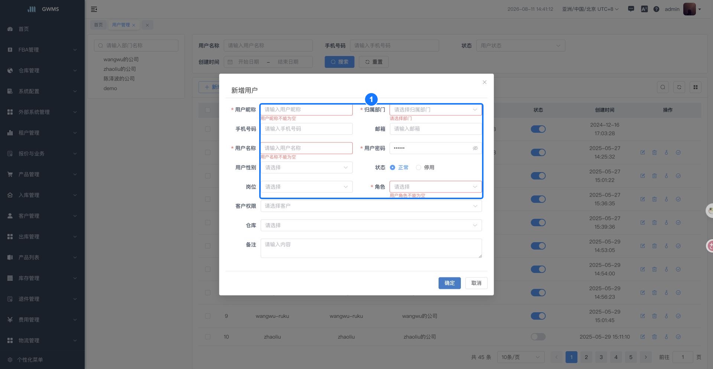Image resolution: width=713 pixels, height=369 pixels.
Task: Focus the 邮箱 input field
Action: (435, 129)
